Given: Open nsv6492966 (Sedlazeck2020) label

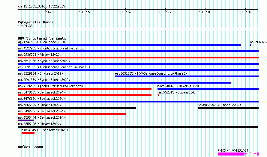Looking at the screenshot, I should click(x=41, y=111).
